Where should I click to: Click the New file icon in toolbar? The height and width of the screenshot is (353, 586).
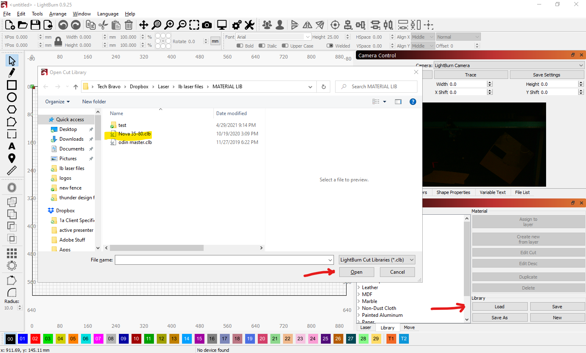pos(10,25)
